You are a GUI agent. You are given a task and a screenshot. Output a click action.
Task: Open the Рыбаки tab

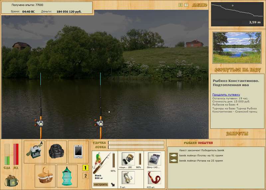click(190, 143)
